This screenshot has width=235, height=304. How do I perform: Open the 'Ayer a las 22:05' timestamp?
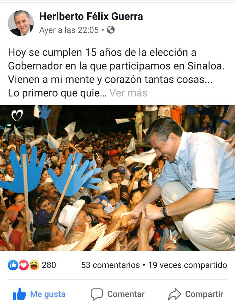click(69, 30)
